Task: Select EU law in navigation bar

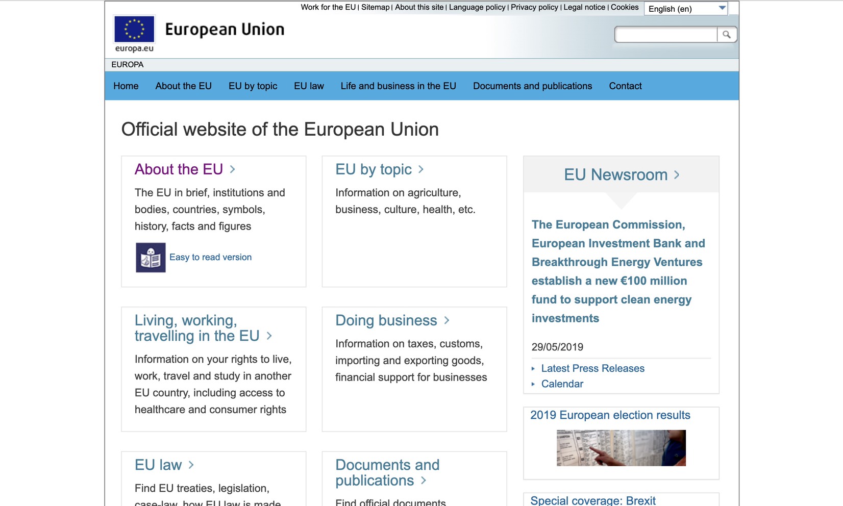Action: [x=309, y=86]
